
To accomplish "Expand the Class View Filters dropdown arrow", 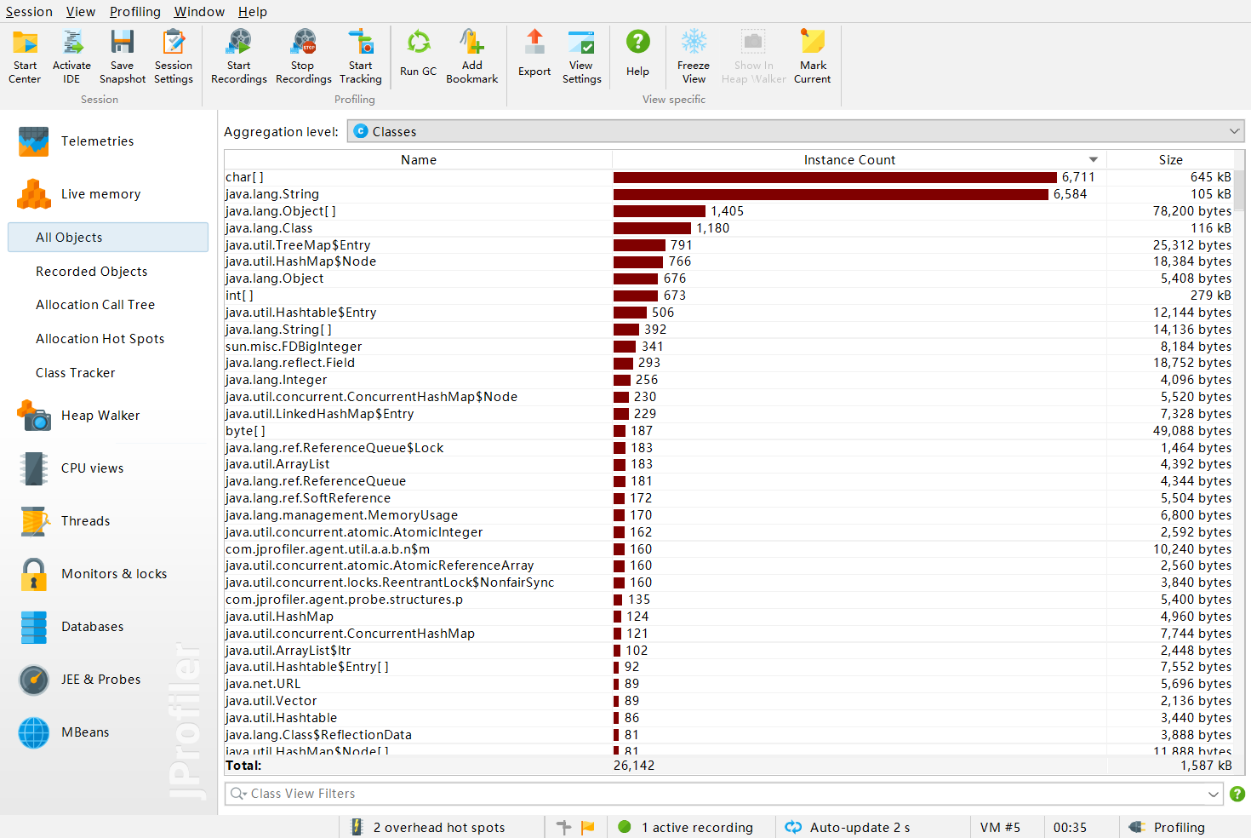I will tap(1214, 794).
